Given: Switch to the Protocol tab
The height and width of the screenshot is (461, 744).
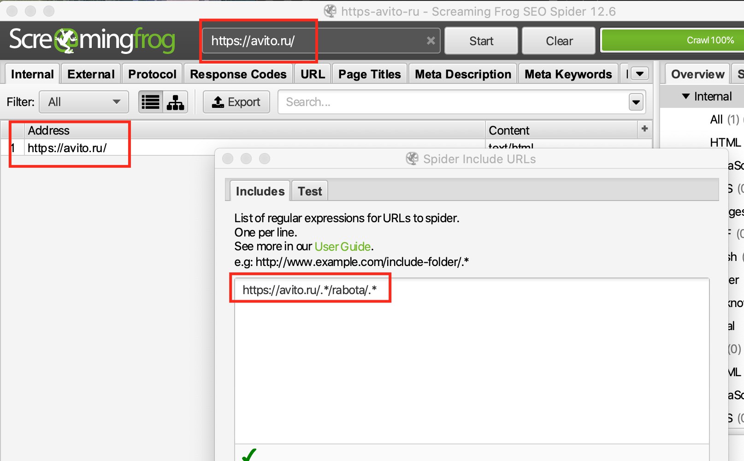Looking at the screenshot, I should tap(152, 74).
